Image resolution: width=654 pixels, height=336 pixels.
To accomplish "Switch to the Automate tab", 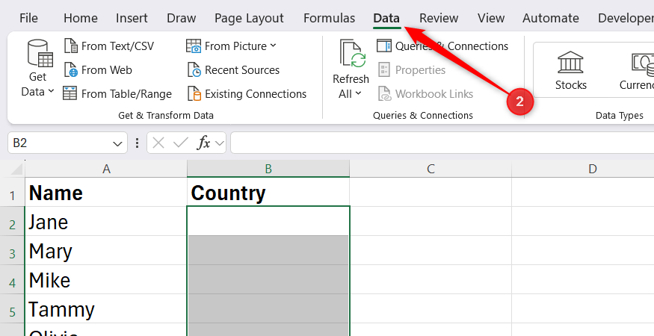I will click(551, 18).
